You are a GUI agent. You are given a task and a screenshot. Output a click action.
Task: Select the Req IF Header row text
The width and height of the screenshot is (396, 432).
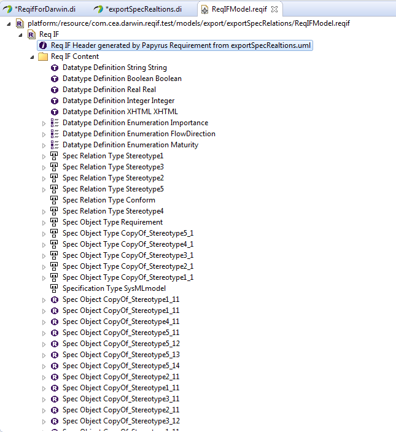click(x=181, y=45)
